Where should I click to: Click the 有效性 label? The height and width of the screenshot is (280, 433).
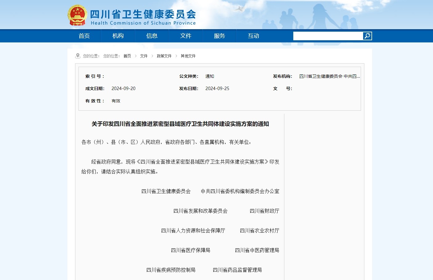coord(95,101)
